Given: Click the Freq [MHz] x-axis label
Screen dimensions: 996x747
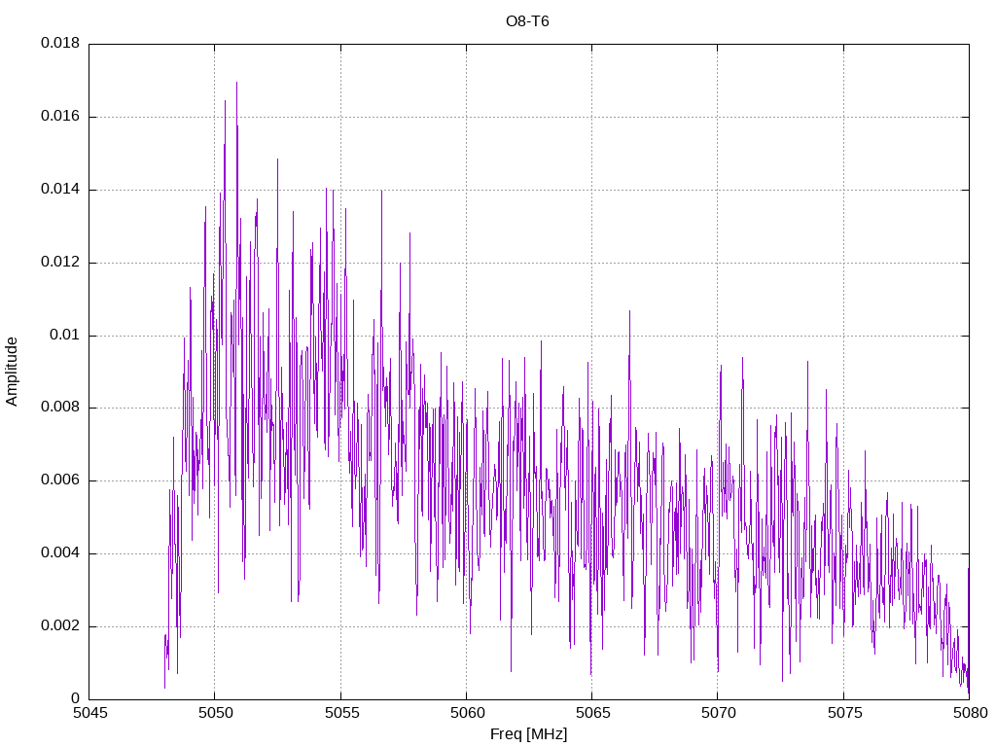Looking at the screenshot, I should click(528, 734).
